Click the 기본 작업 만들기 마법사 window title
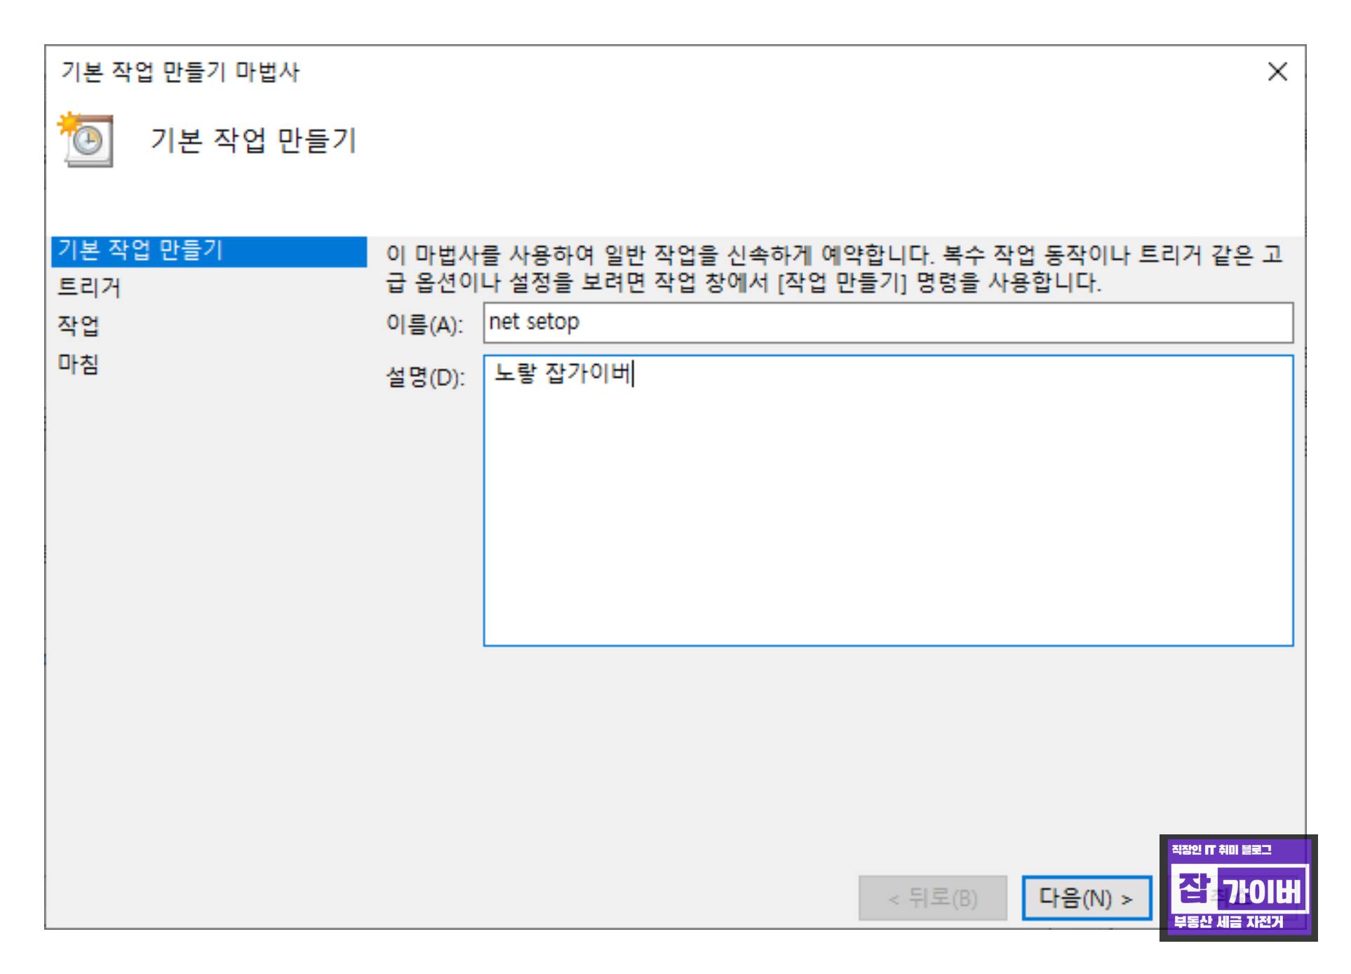The image size is (1351, 974). pos(180,72)
